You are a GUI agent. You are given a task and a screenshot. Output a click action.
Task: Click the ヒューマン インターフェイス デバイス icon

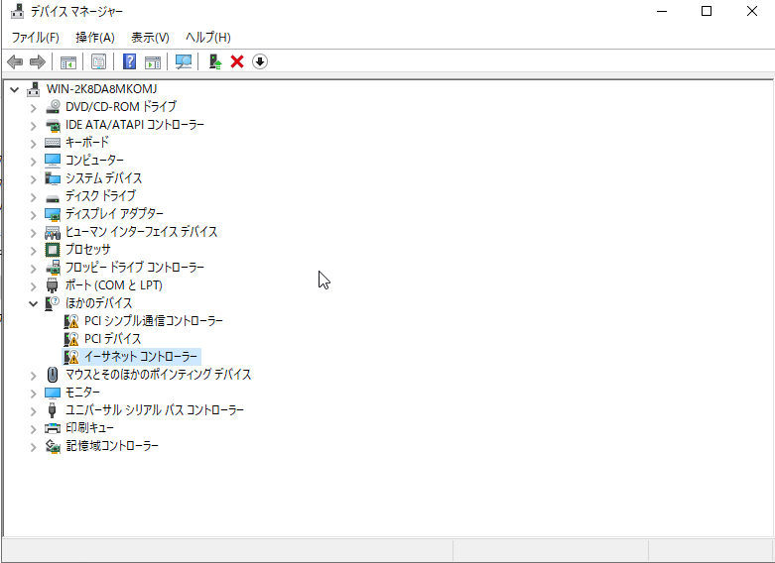[x=53, y=232]
